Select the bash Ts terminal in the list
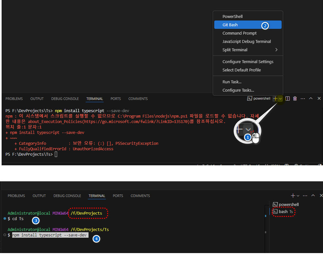Image resolution: width=323 pixels, height=255 pixels. click(283, 212)
